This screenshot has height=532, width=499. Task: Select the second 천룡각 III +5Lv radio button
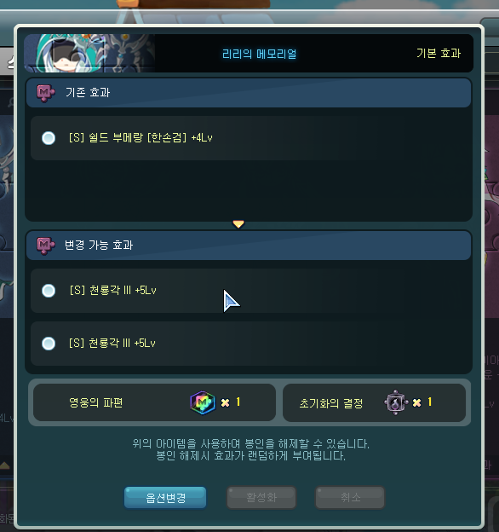click(49, 344)
